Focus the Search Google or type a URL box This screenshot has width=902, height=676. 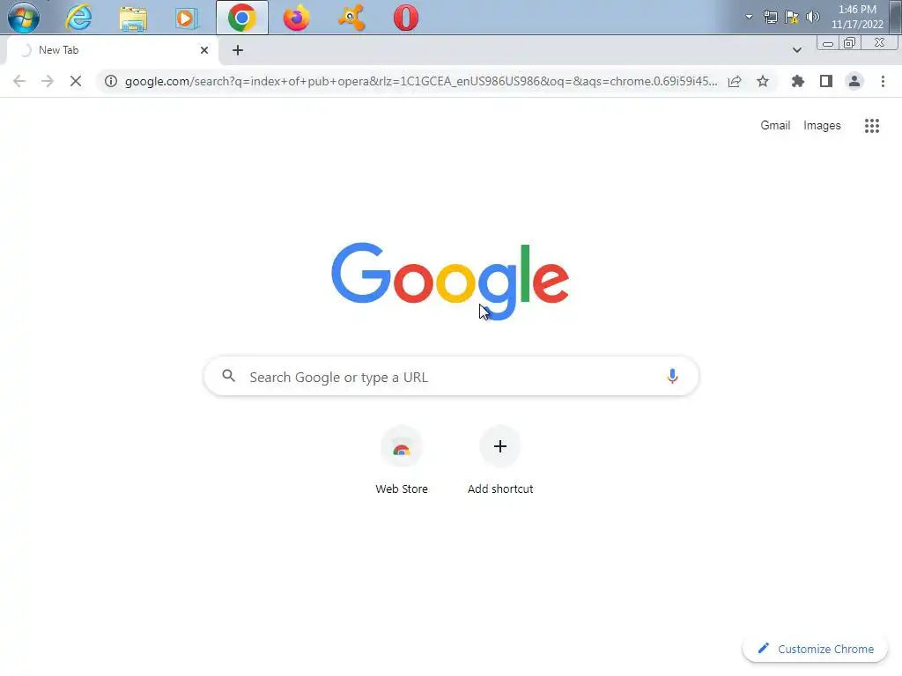pyautogui.click(x=452, y=377)
